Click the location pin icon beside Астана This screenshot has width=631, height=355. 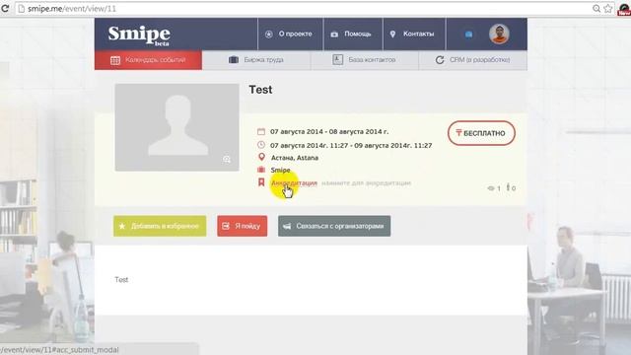(261, 157)
